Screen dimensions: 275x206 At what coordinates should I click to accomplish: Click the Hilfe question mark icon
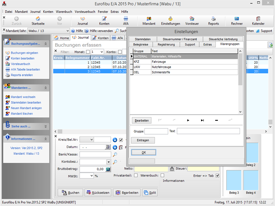[x=73, y=31]
